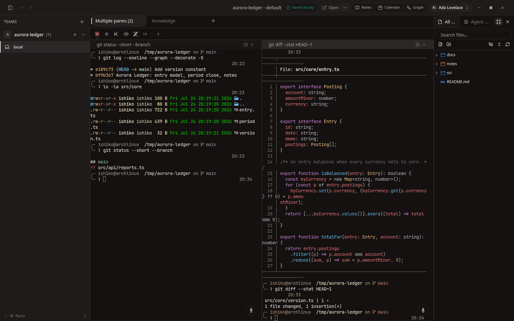Viewport: 514px width, 321px height.
Task: Click the TEAMS section header
Action: (10, 22)
